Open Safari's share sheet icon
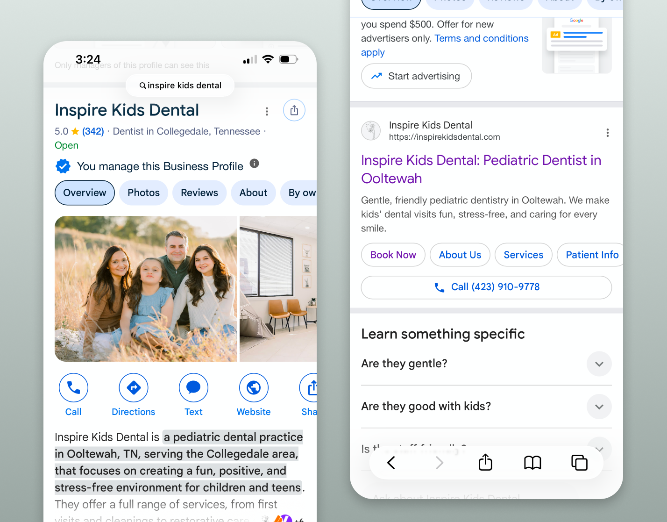 click(x=485, y=463)
